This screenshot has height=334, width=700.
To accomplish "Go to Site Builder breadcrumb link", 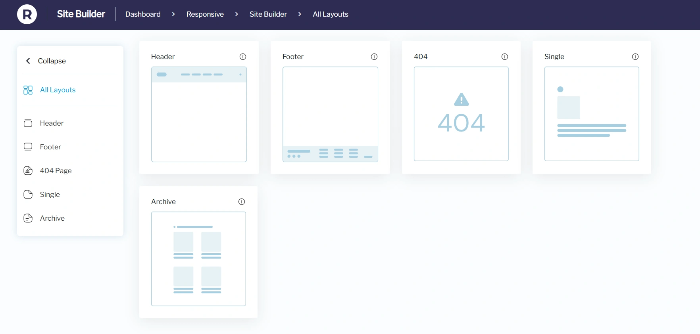I will click(268, 14).
